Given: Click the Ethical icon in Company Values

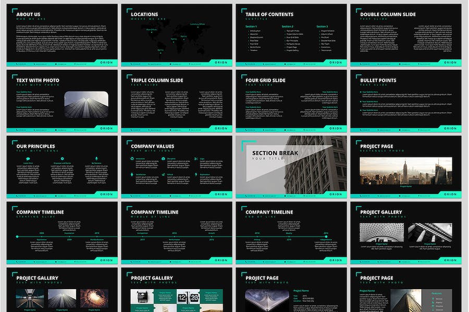Looking at the screenshot, I should click(x=164, y=175).
